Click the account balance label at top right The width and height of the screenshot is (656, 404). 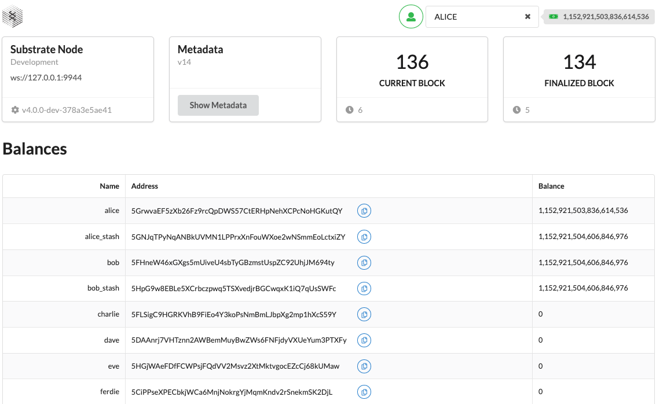[599, 17]
